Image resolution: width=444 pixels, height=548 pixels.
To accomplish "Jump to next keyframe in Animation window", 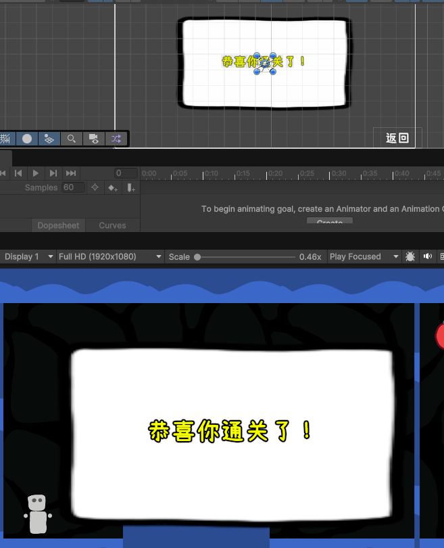I will (53, 173).
